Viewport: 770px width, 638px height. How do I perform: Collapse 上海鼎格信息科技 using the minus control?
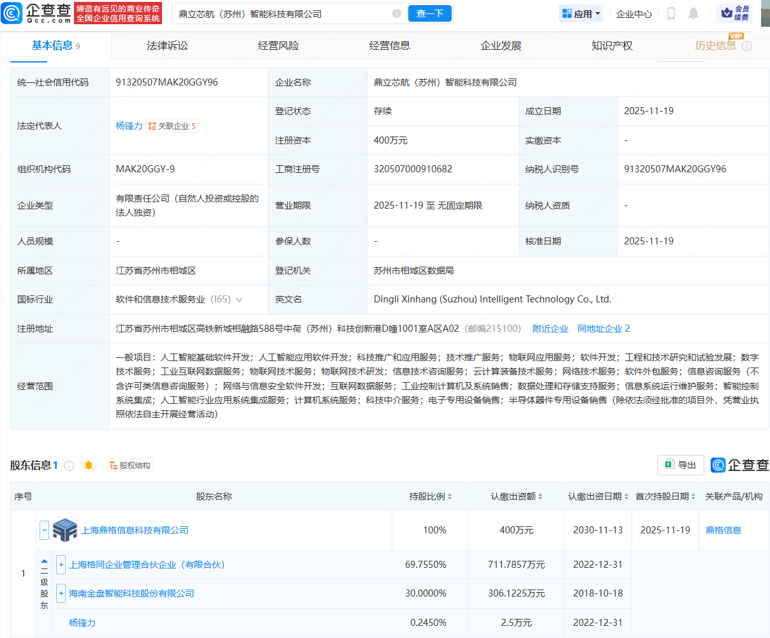pyautogui.click(x=43, y=530)
